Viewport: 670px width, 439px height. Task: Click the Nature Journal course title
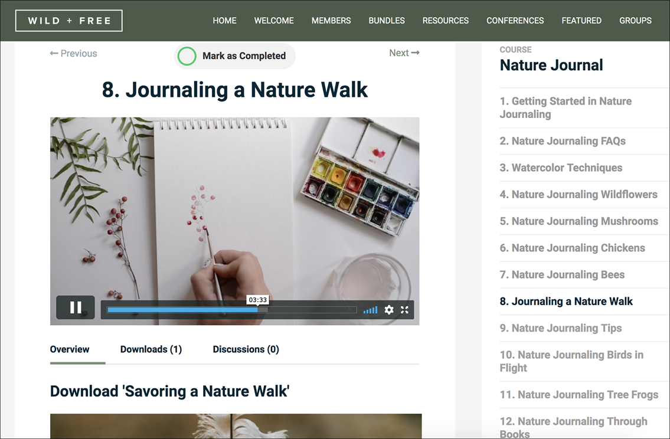tap(551, 65)
